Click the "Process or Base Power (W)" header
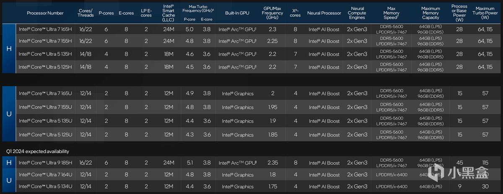Viewport: 503px width, 194px height. tap(459, 13)
